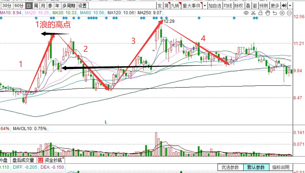Toggle the chart lock icon
305x173 pixels.
click(x=260, y=13)
